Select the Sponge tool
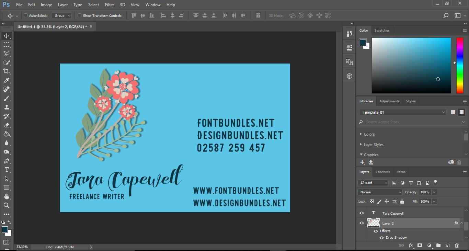The image size is (469, 251). tap(7, 152)
